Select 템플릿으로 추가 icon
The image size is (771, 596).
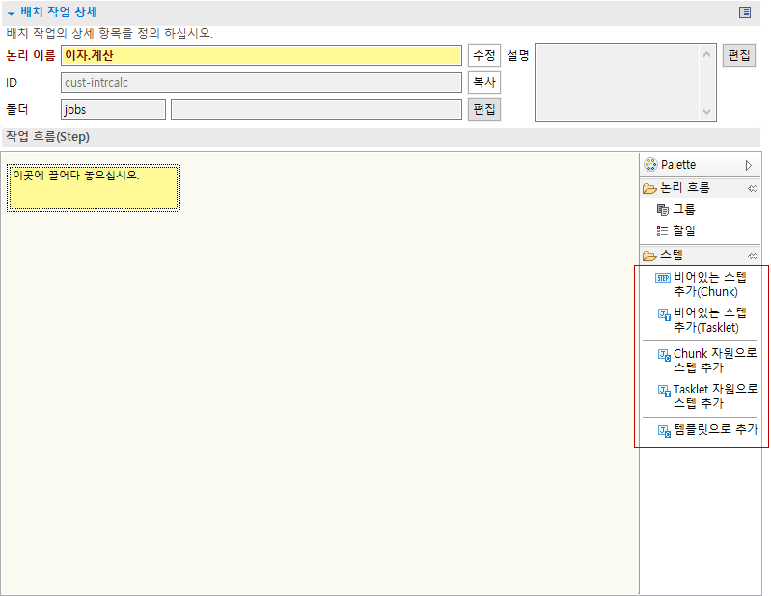[x=664, y=431]
